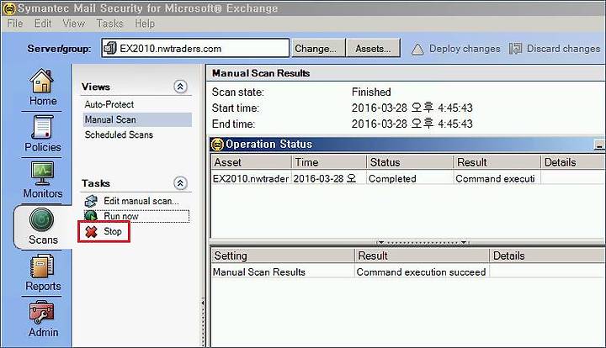Select the EX2010.nwtrader asset cell
Screen dimensions: 606x348
[251, 179]
